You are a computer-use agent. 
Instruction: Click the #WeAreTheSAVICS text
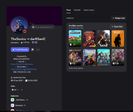(x=21, y=59)
